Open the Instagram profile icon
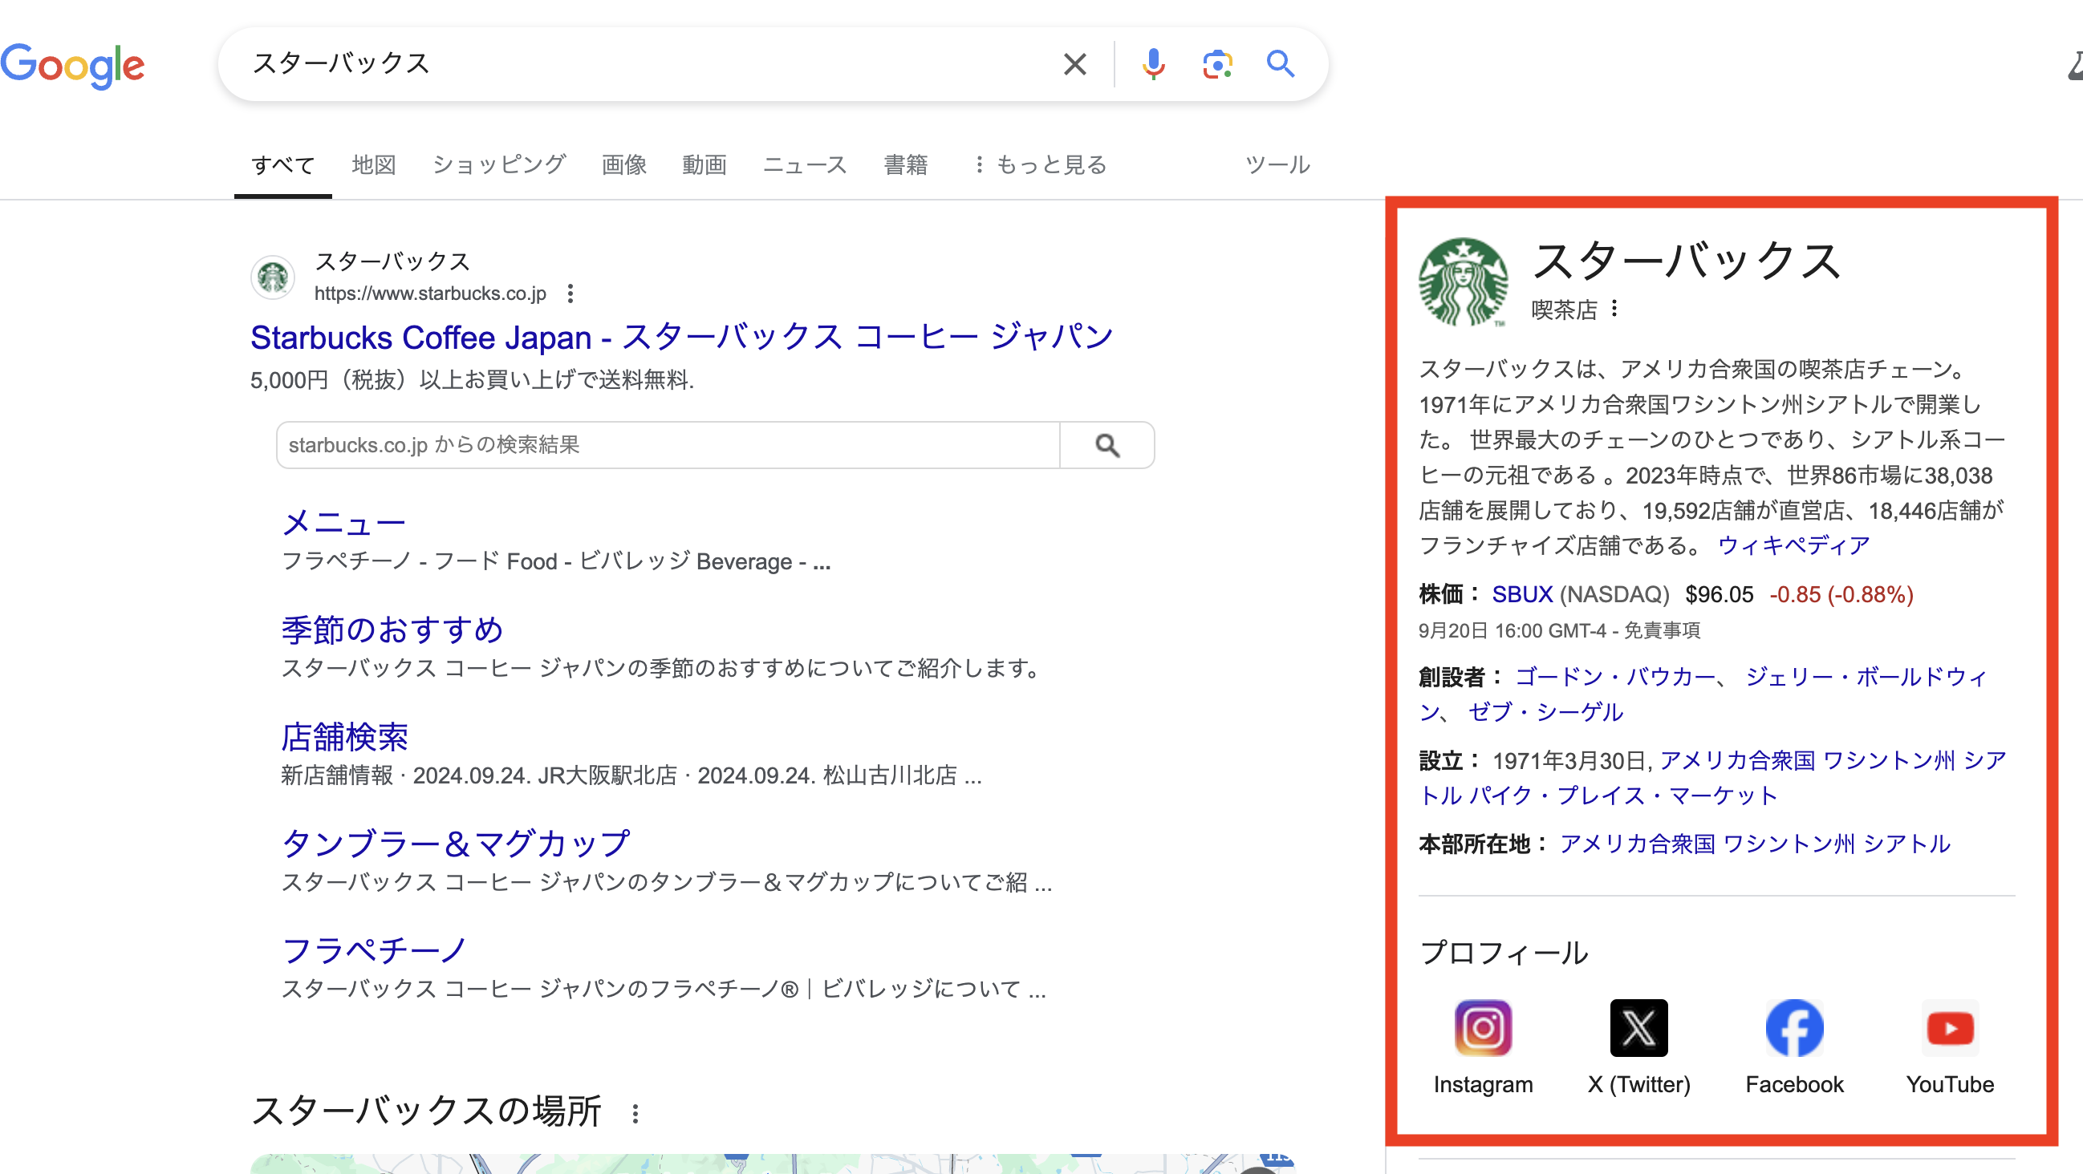Viewport: 2083px width, 1174px height. (1483, 1028)
